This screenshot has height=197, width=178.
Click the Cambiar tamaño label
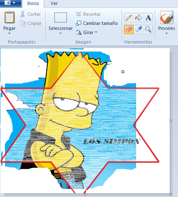[100, 23]
